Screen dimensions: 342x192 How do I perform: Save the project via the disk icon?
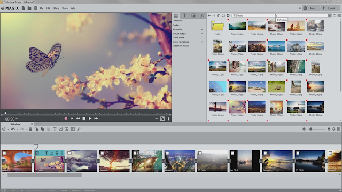35,9
